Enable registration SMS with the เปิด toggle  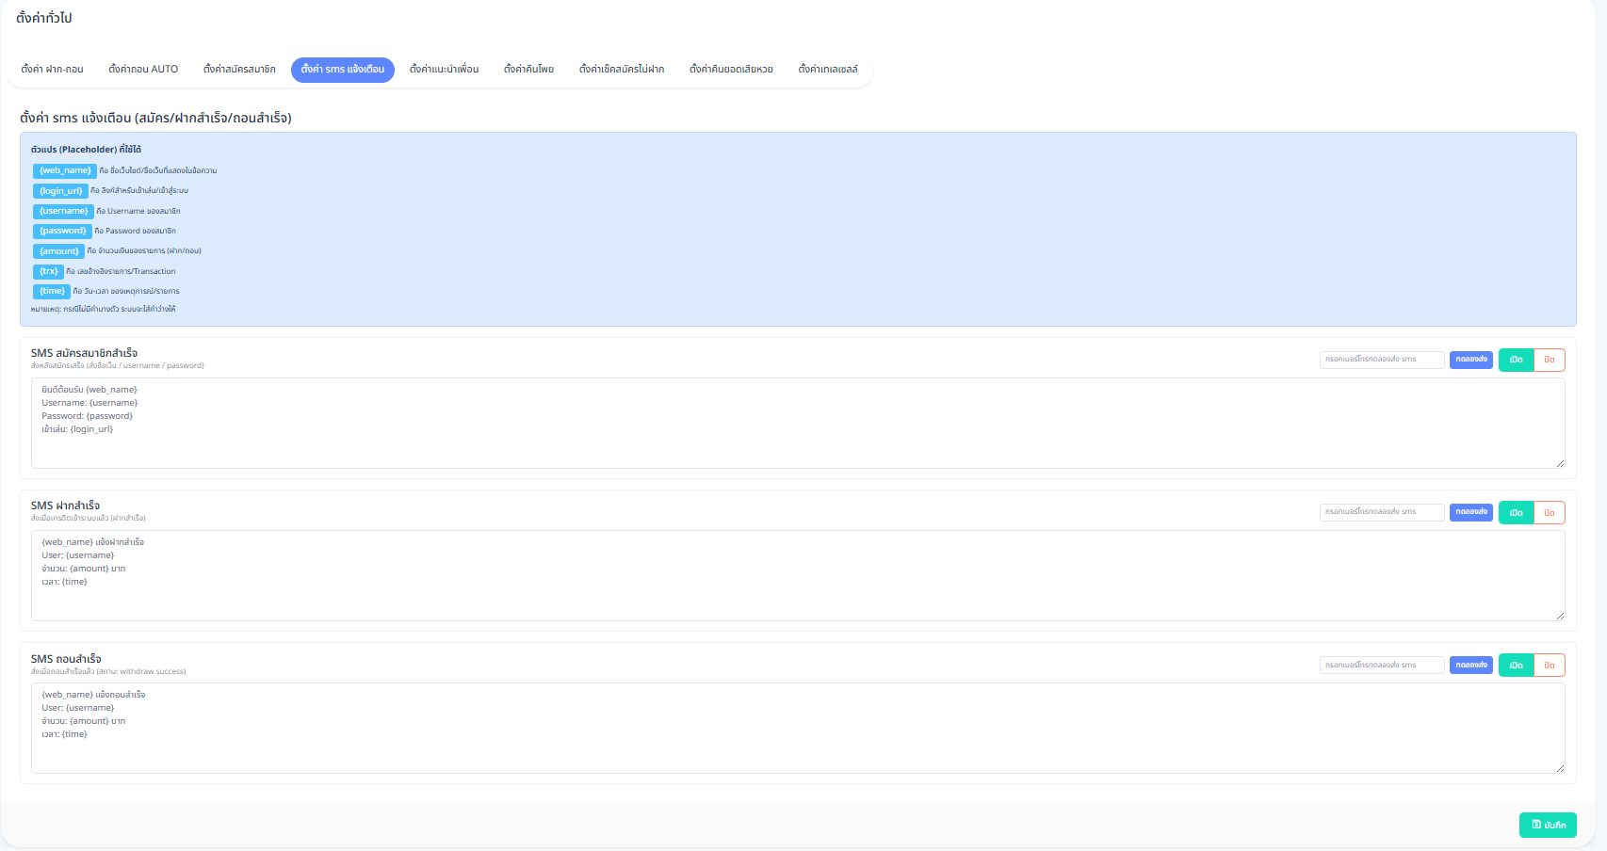pyautogui.click(x=1516, y=360)
